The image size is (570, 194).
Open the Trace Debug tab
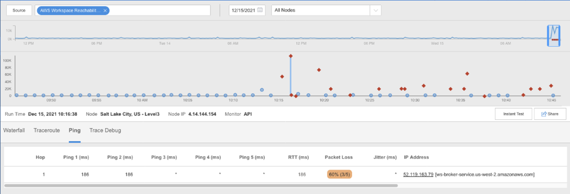click(105, 130)
